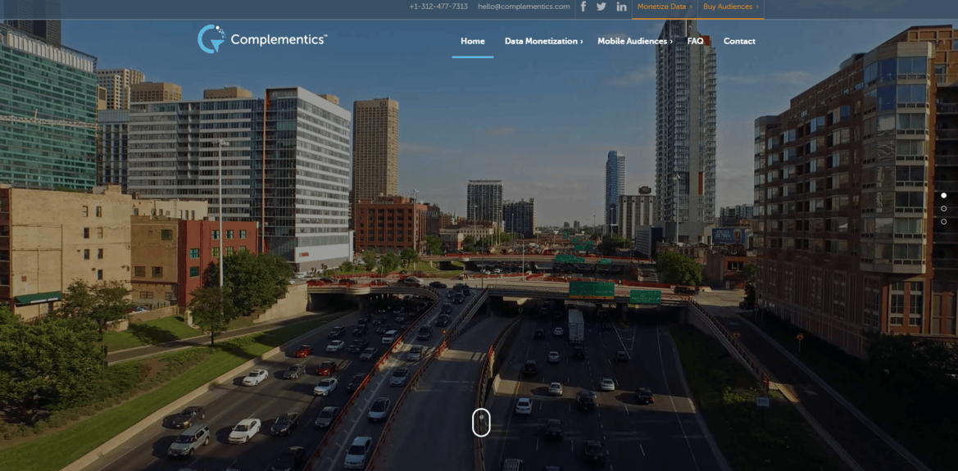Switch to the second slide indicator dot

coord(943,209)
